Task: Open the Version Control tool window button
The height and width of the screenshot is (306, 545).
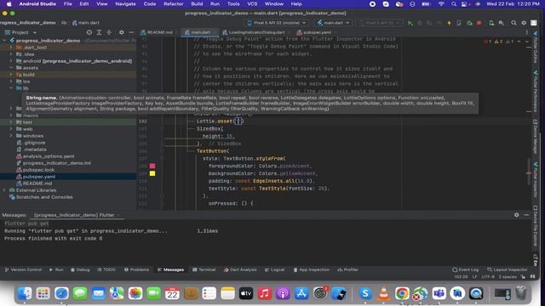Action: [23, 269]
